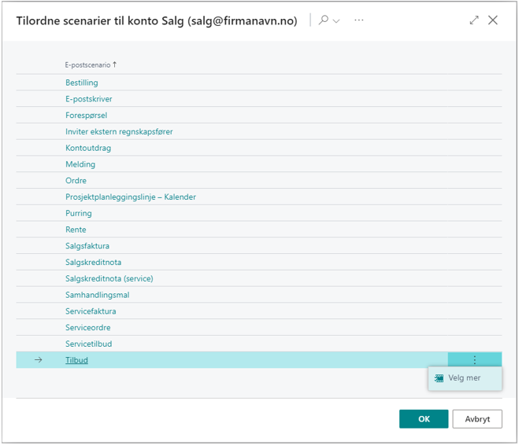Expand the search dropdown chevron
519x445 pixels.
pos(336,21)
